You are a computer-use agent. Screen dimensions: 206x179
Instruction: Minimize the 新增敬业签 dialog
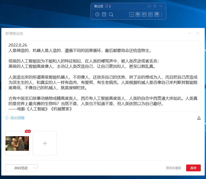pos(189,33)
